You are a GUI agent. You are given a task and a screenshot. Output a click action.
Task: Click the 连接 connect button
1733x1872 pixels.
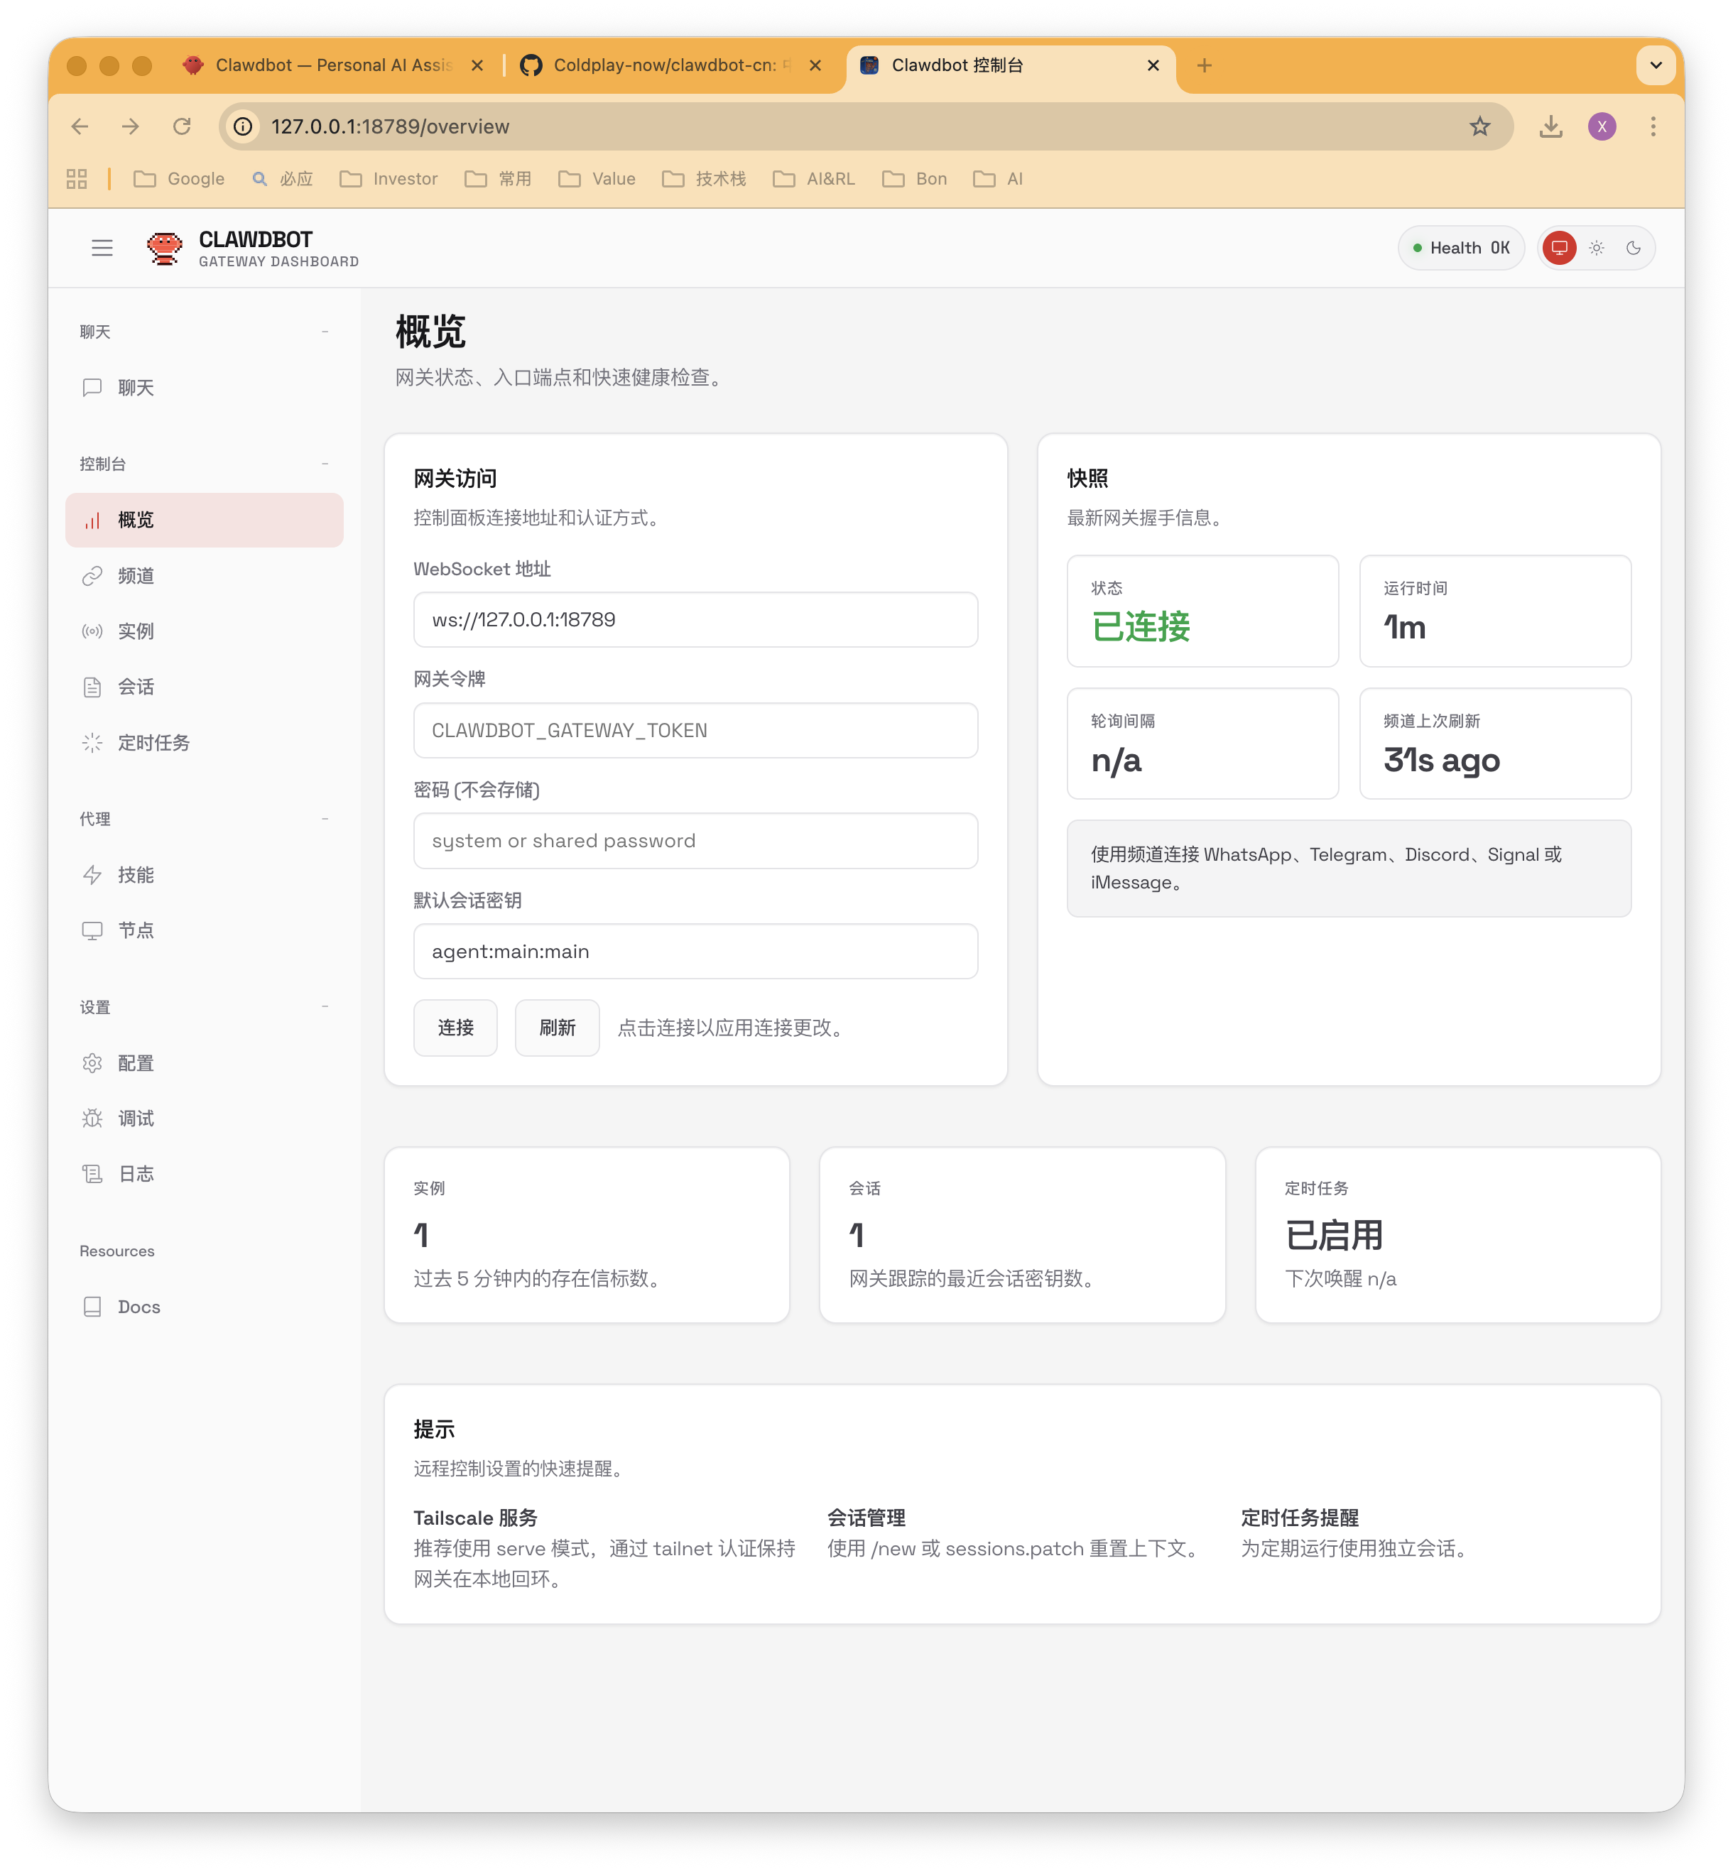456,1028
